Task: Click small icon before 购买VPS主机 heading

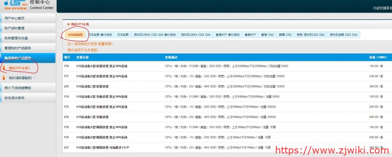Action: click(68, 24)
